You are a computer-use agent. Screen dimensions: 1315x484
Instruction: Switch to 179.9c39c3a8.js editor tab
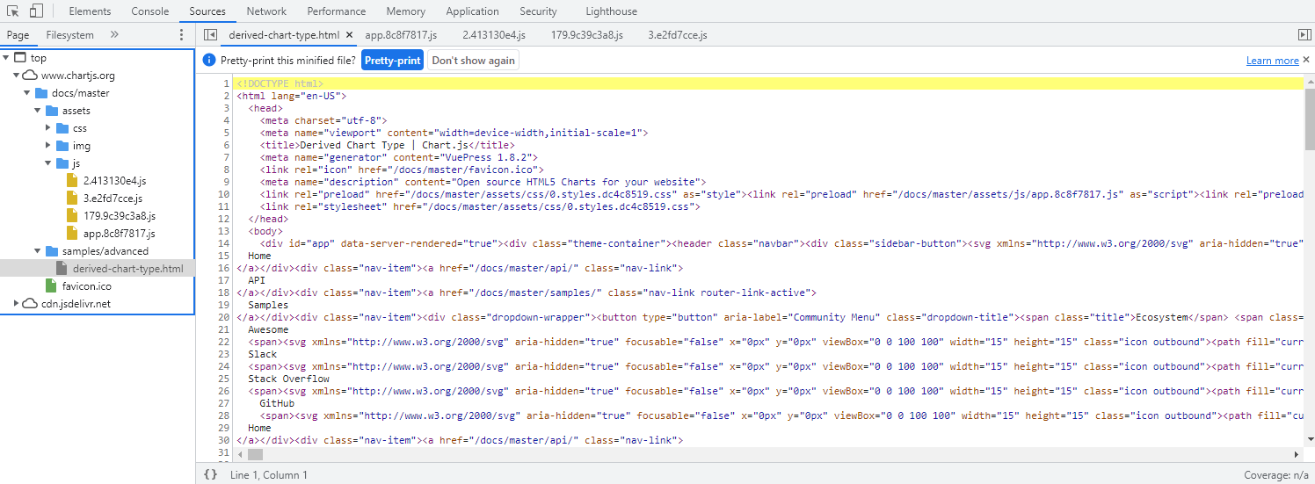[x=586, y=35]
